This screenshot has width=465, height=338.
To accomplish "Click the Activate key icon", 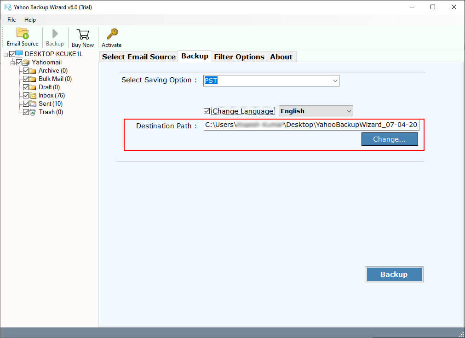I will point(112,34).
